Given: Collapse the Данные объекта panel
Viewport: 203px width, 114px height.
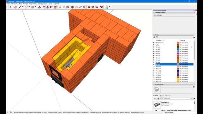Looking at the screenshot, I should pyautogui.click(x=154, y=12).
